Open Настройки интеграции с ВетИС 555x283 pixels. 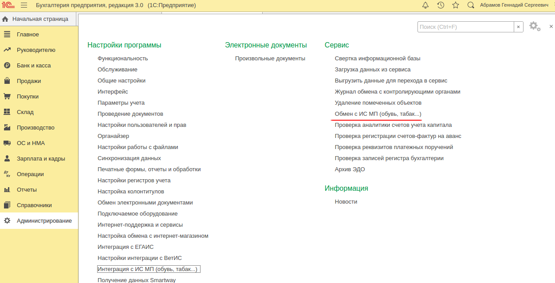[140, 258]
